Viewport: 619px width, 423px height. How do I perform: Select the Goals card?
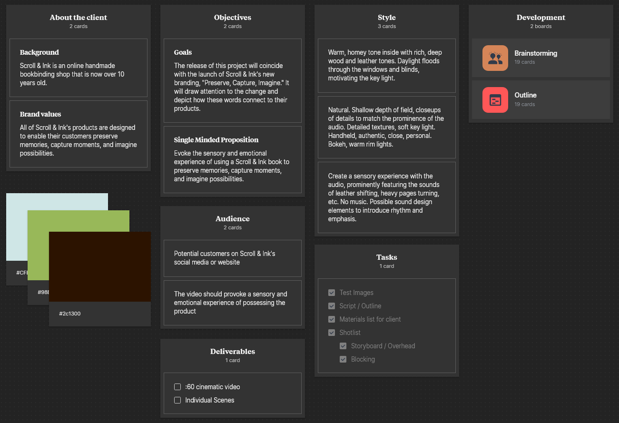pyautogui.click(x=233, y=81)
